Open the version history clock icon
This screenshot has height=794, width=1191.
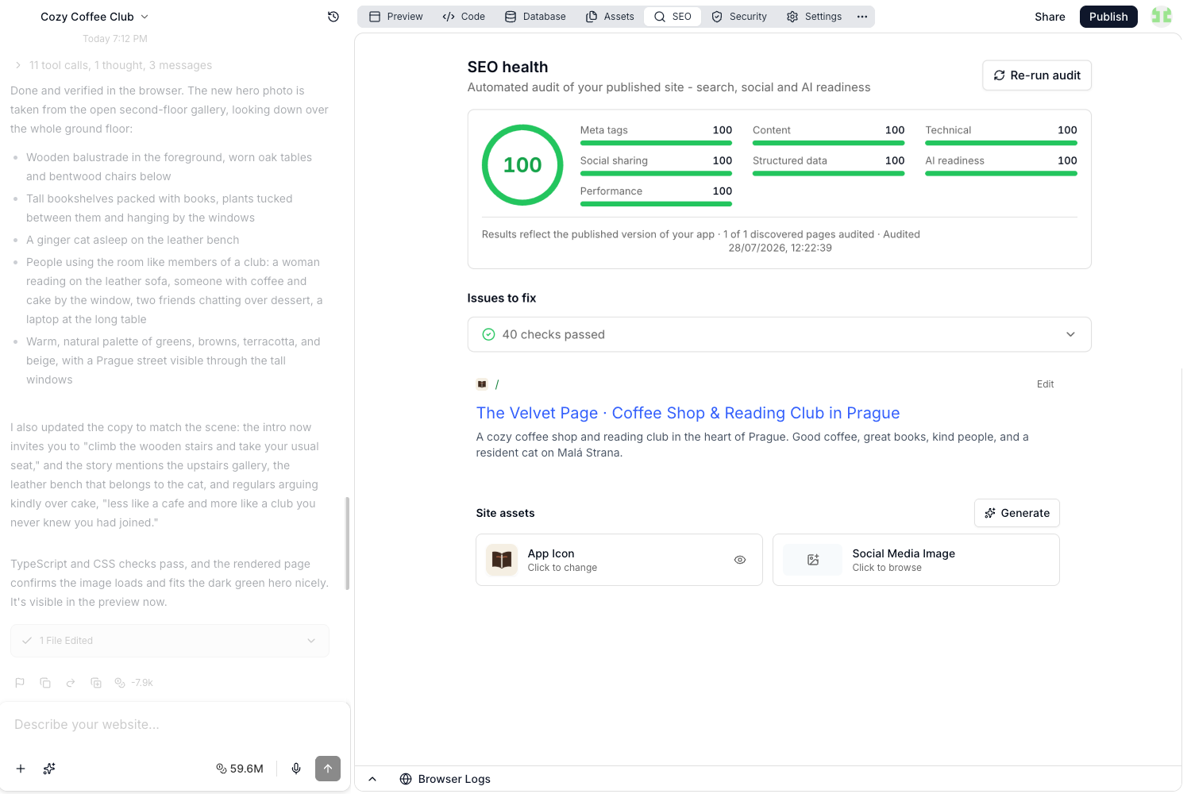point(333,17)
